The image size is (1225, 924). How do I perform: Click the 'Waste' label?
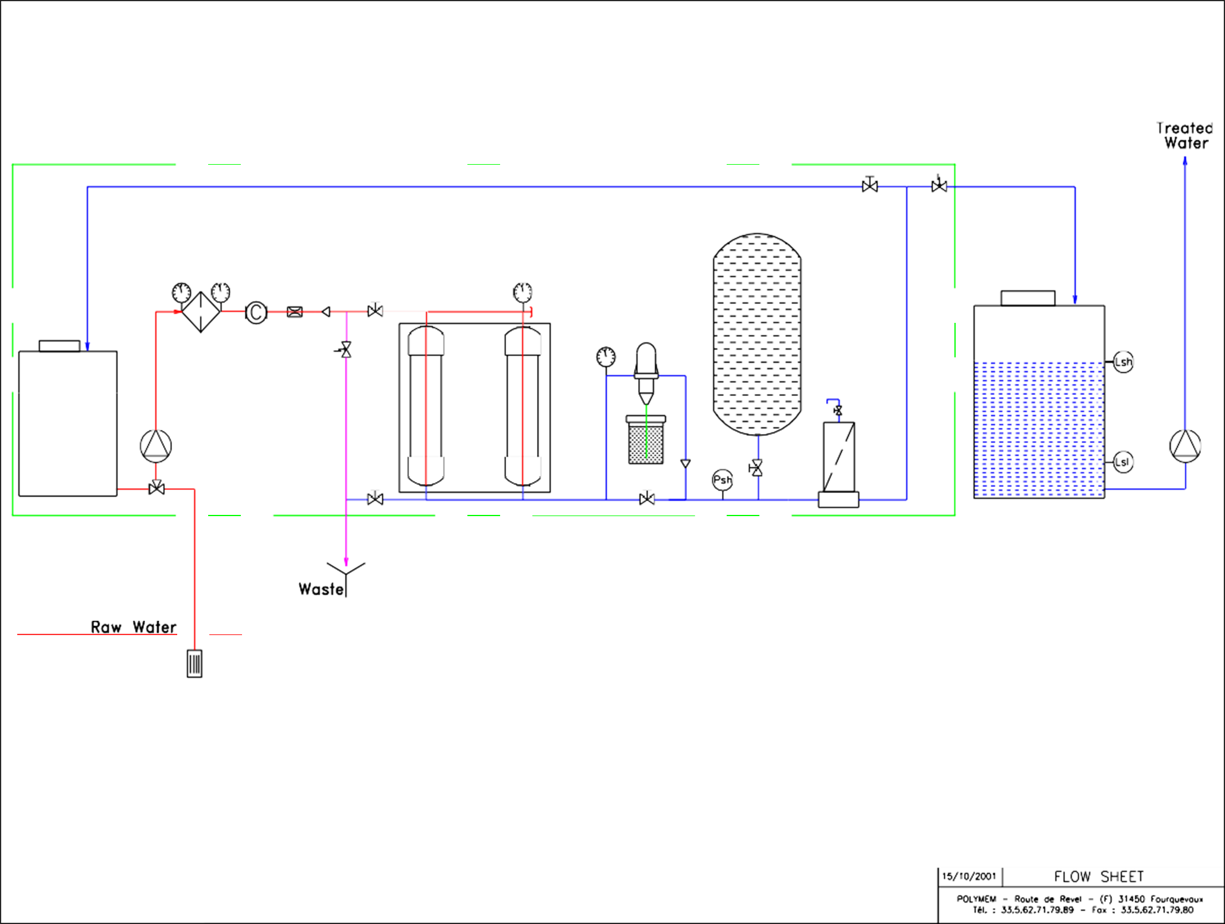(321, 589)
